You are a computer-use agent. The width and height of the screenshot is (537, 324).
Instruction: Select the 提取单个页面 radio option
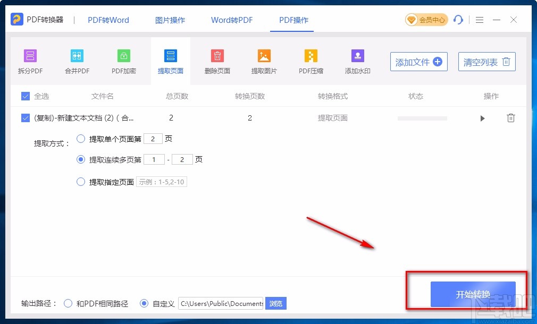[x=81, y=139]
